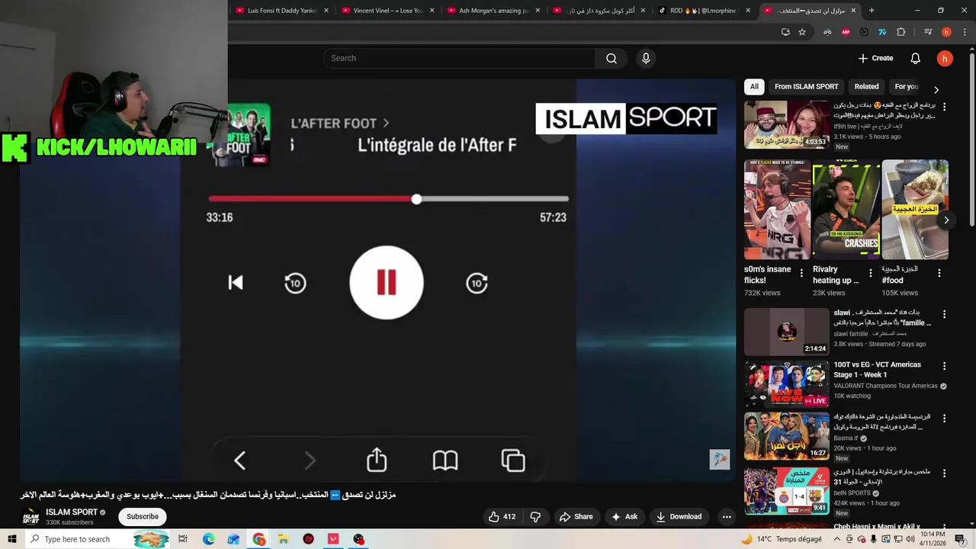Open the ABP ad blocker extension

click(x=846, y=32)
